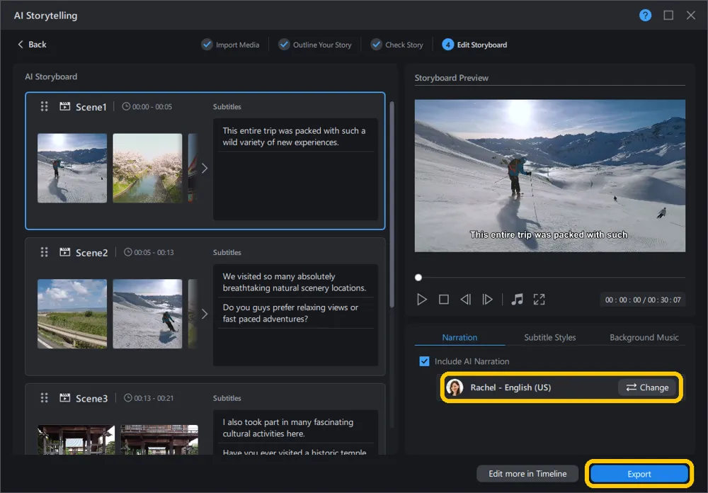The height and width of the screenshot is (493, 708).
Task: Click the storyboard list vertical scrollbar
Action: pos(392,204)
